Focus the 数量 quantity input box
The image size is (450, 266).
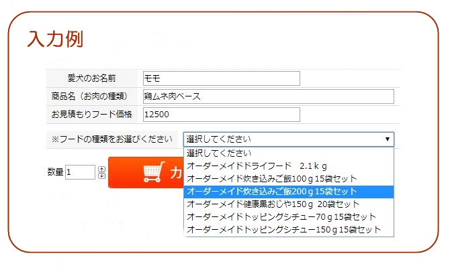point(80,172)
